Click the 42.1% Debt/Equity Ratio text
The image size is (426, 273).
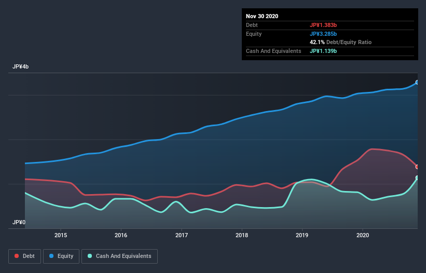[341, 42]
